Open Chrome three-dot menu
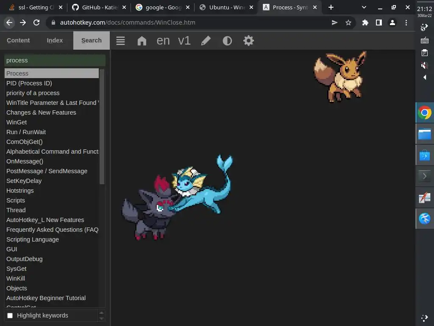This screenshot has height=326, width=434. [x=406, y=22]
